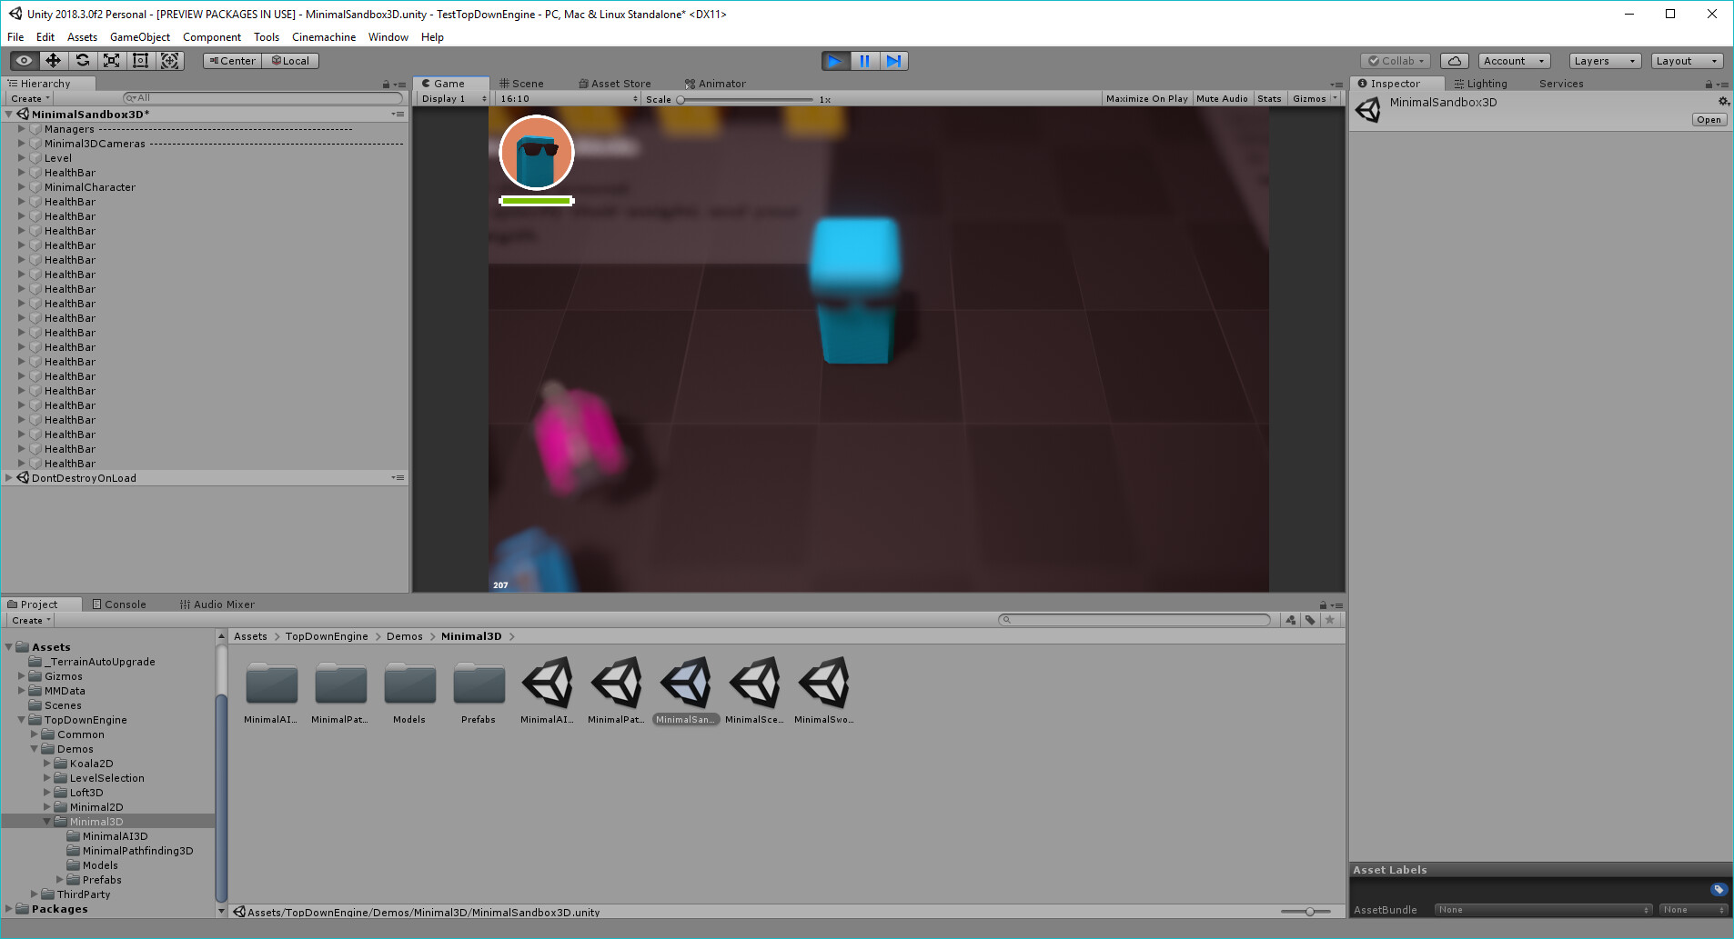The height and width of the screenshot is (939, 1734).
Task: Save the project search as favorite
Action: coord(1330,620)
